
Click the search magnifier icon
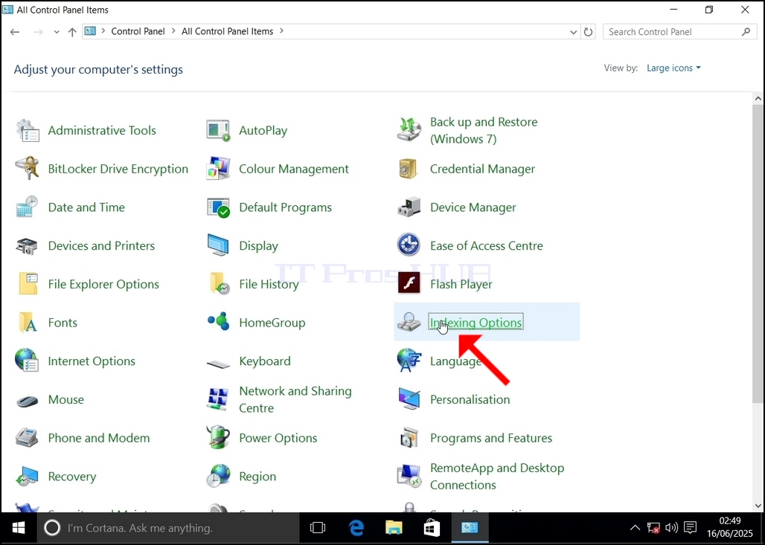pos(746,32)
